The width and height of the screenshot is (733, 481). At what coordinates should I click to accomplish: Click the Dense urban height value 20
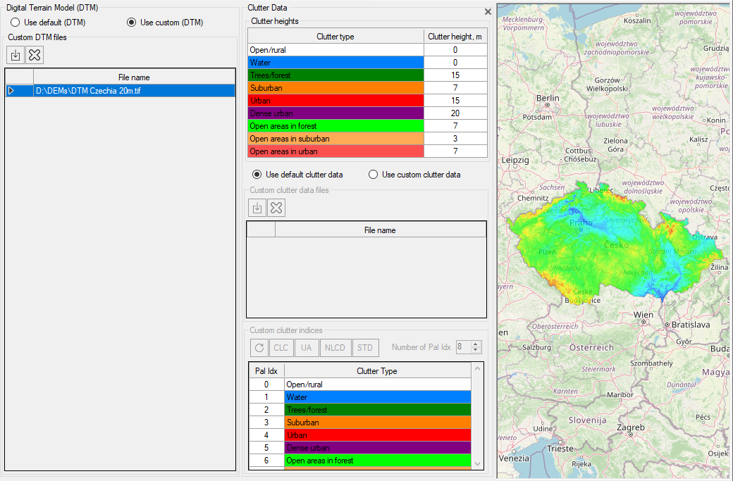(455, 113)
